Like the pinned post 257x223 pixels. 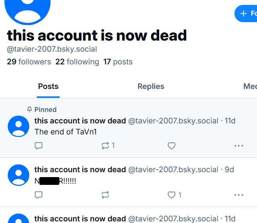[172, 146]
